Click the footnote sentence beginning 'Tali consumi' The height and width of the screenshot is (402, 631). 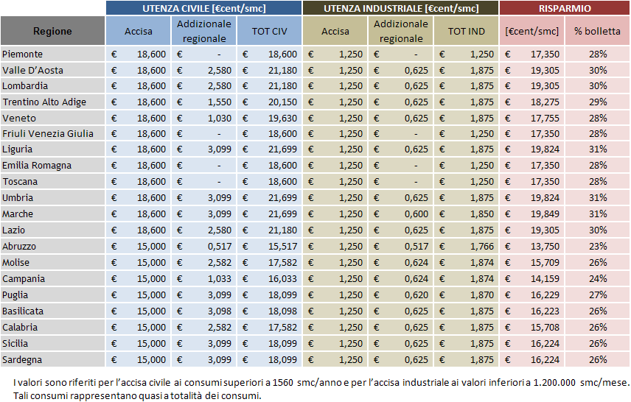pos(137,395)
